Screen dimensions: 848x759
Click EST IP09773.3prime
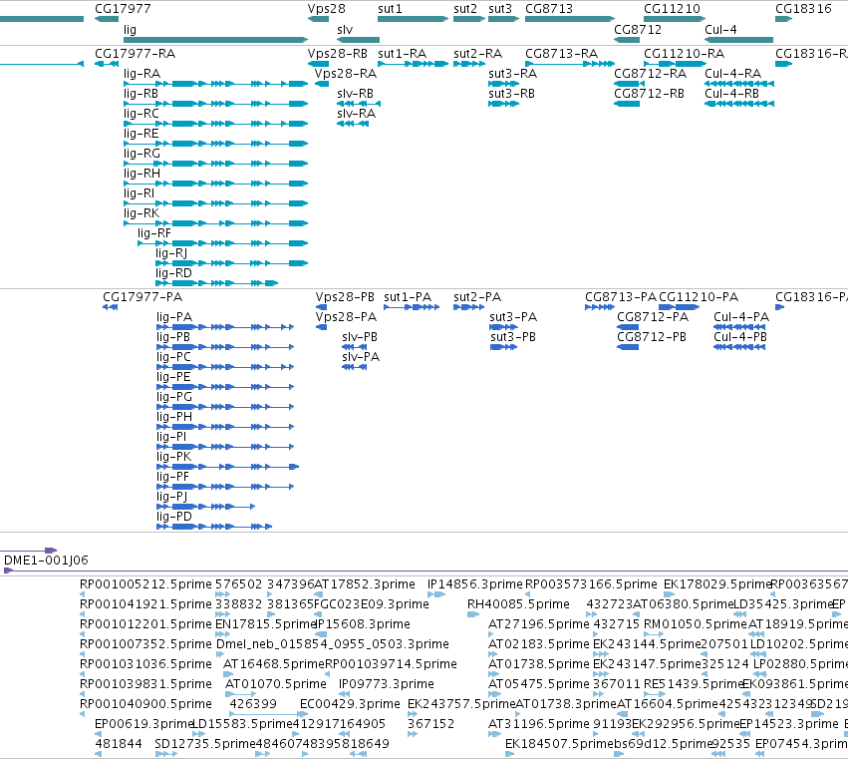(387, 684)
